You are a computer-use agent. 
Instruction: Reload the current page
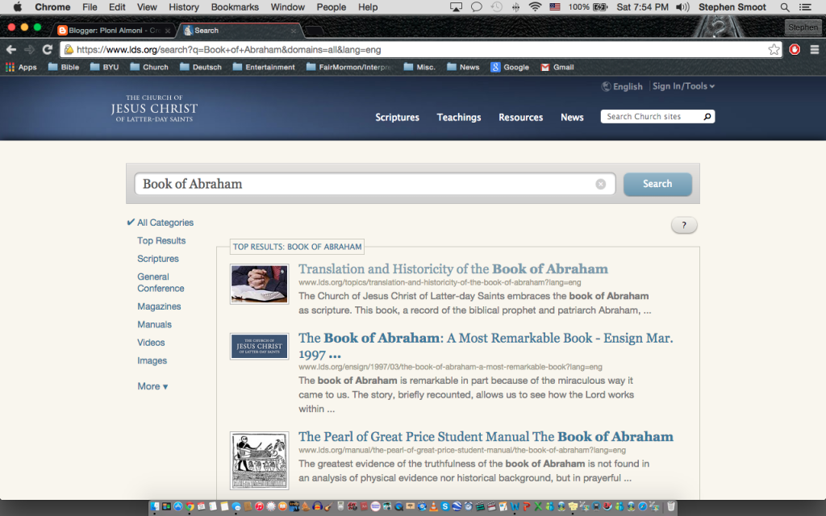tap(48, 49)
